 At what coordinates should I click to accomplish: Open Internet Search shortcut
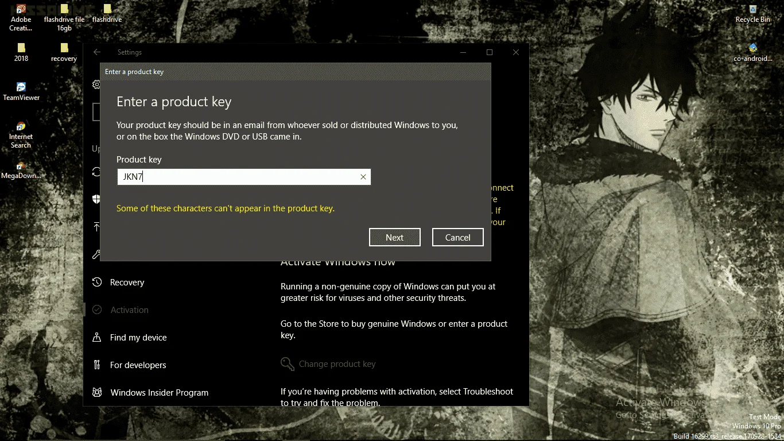point(21,135)
